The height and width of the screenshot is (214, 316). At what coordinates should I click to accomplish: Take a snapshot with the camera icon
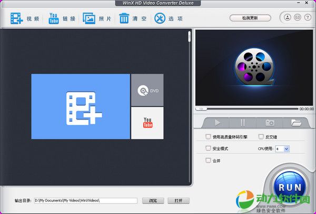point(270,123)
